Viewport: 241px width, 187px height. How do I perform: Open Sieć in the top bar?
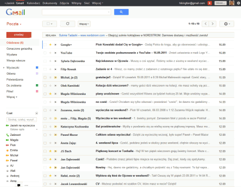tap(87, 3)
